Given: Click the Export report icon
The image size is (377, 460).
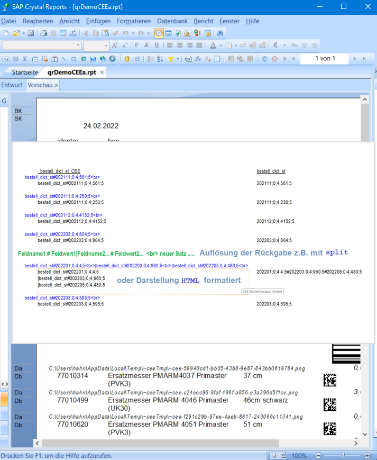Looking at the screenshot, I should 73,33.
